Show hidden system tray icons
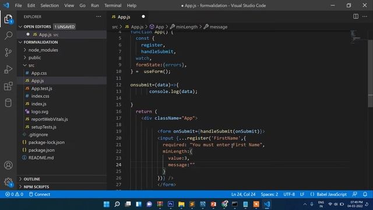The width and height of the screenshot is (373, 210). pyautogui.click(x=305, y=204)
